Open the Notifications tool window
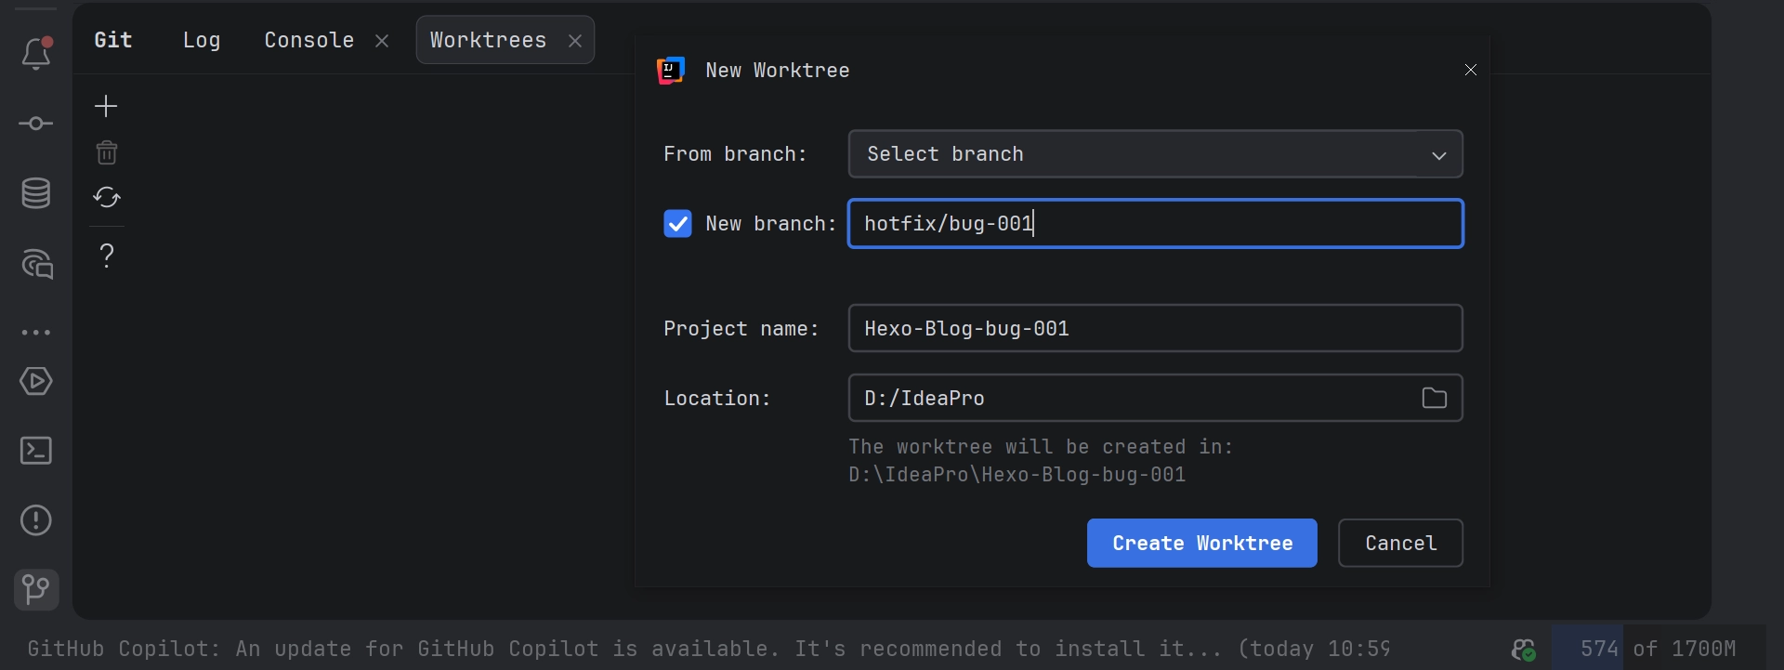The image size is (1784, 670). coord(36,54)
